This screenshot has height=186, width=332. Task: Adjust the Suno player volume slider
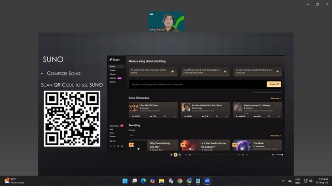(280, 155)
